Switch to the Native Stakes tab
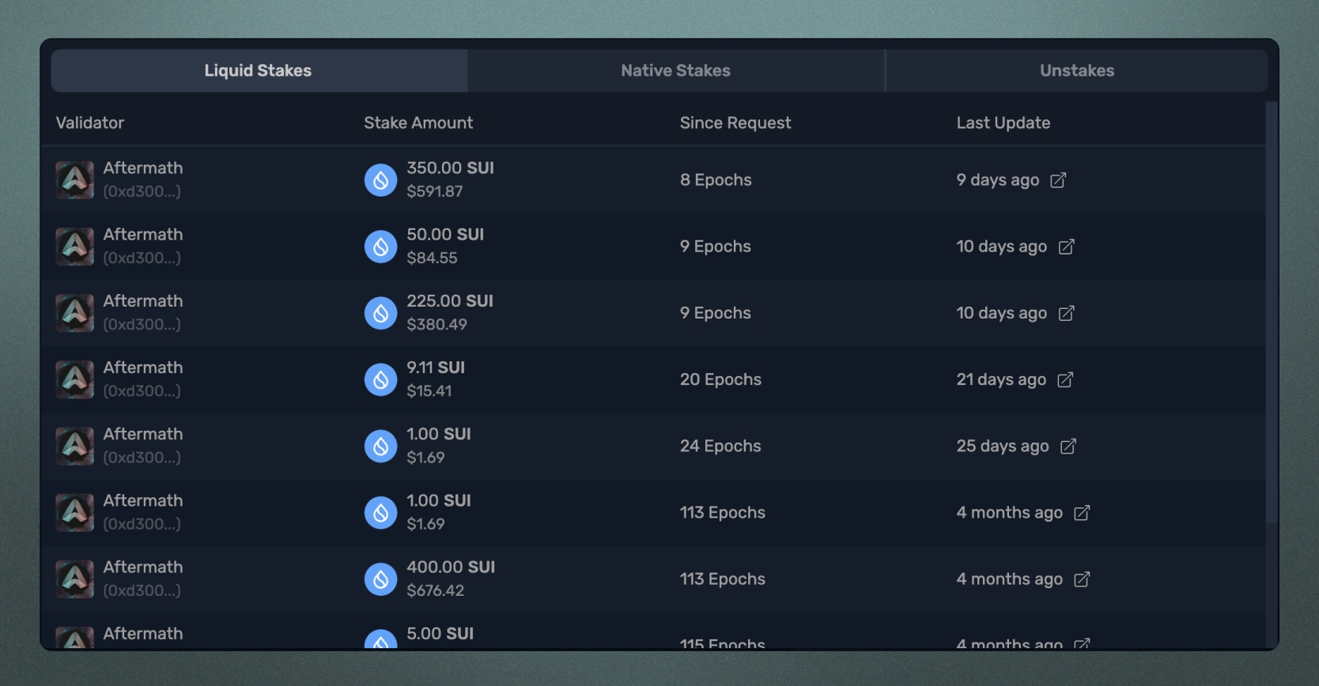The width and height of the screenshot is (1319, 686). (x=675, y=71)
